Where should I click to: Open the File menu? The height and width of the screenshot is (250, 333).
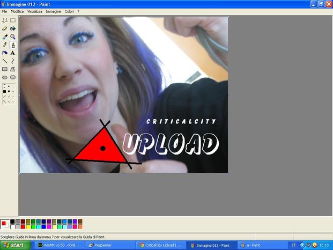pyautogui.click(x=4, y=11)
